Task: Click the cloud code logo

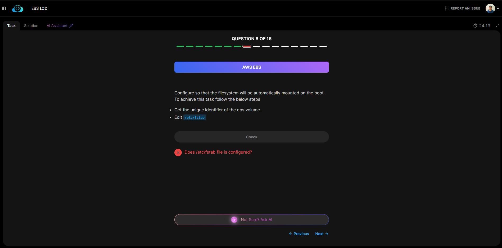Action: [x=18, y=8]
